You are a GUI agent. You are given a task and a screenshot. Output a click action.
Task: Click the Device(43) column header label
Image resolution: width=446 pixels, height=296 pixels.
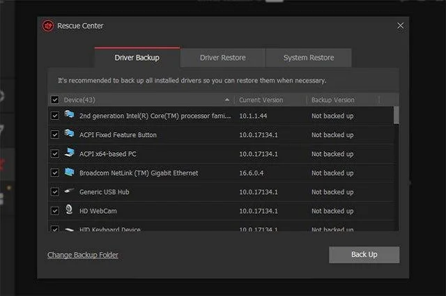tap(79, 100)
